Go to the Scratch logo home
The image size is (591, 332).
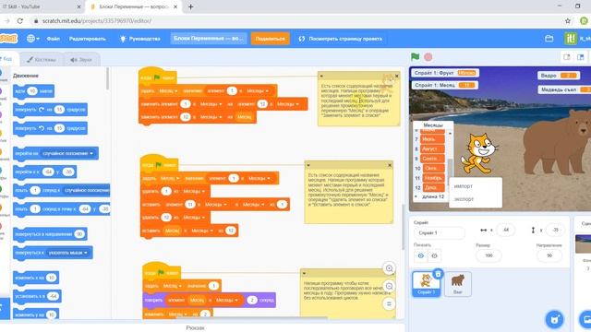(x=8, y=39)
